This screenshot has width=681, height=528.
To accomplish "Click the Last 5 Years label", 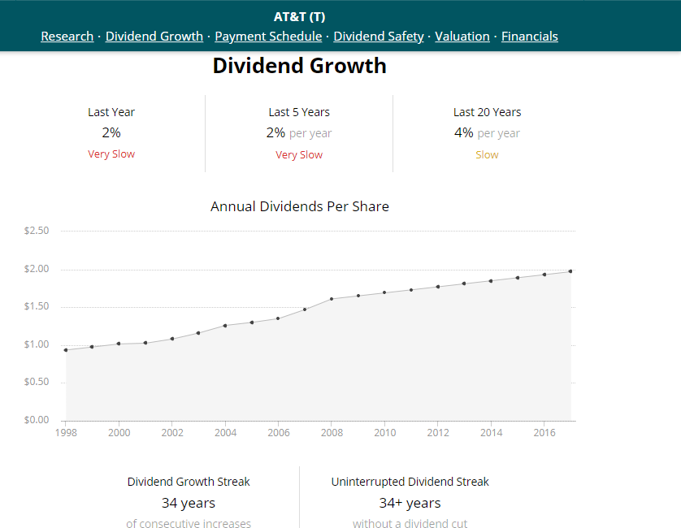I will [x=299, y=112].
